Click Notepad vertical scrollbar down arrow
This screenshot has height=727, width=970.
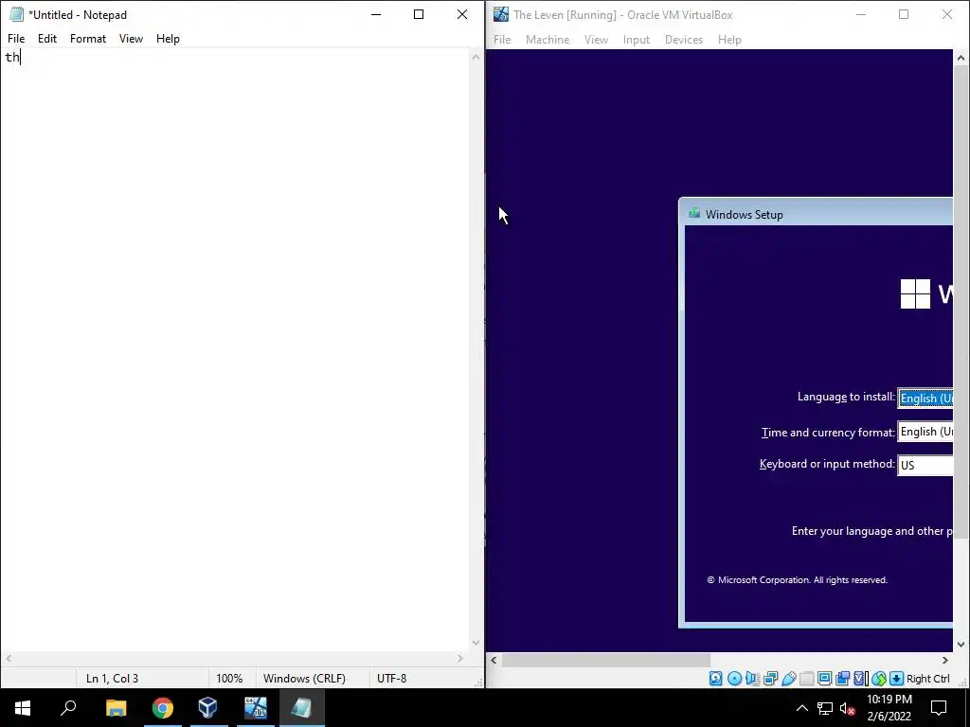pos(476,643)
